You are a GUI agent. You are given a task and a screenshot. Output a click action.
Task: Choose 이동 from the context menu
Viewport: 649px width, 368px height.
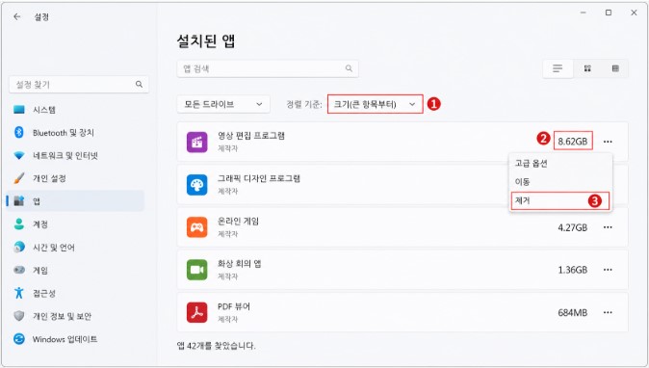(x=560, y=182)
